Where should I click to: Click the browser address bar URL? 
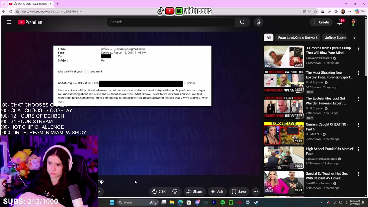point(51,11)
